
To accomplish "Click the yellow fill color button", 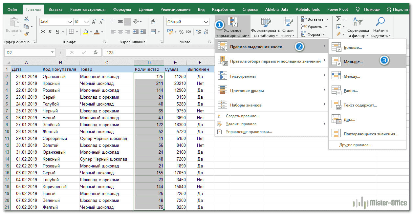I will [86, 32].
